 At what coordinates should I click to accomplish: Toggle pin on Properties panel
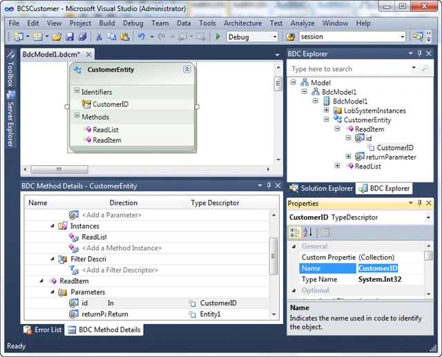pos(420,203)
